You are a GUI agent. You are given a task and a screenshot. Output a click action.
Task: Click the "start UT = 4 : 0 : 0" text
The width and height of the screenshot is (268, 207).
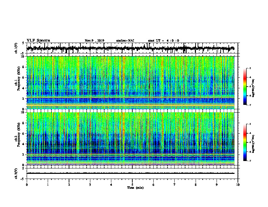[163, 41]
